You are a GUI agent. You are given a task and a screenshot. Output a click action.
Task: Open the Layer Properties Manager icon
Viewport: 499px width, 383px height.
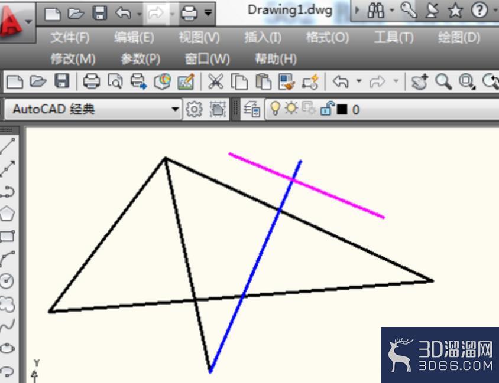[252, 109]
